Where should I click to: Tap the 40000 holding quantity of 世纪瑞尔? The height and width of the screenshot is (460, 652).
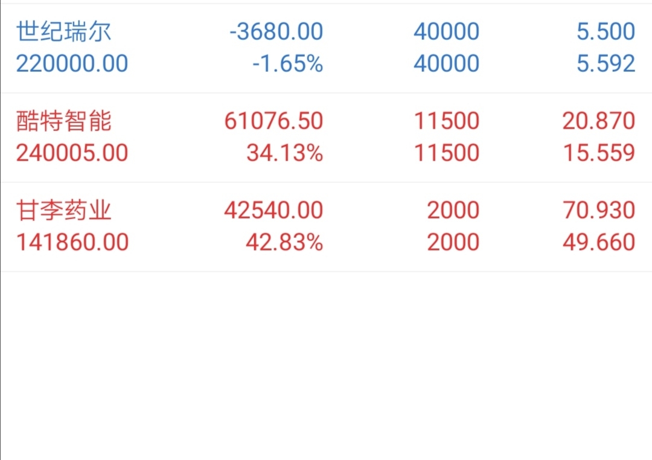(x=447, y=31)
